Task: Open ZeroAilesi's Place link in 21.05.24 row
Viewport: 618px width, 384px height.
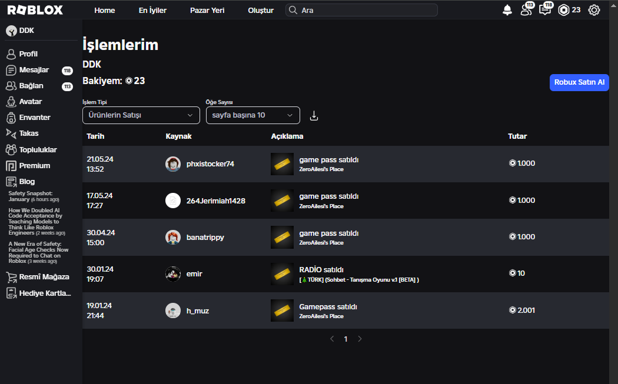Action: (321, 169)
